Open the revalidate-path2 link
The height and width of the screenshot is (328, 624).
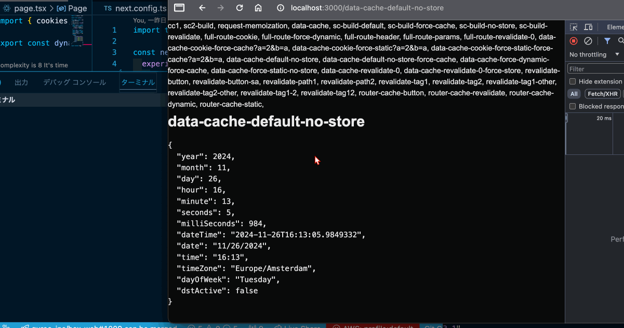[347, 82]
